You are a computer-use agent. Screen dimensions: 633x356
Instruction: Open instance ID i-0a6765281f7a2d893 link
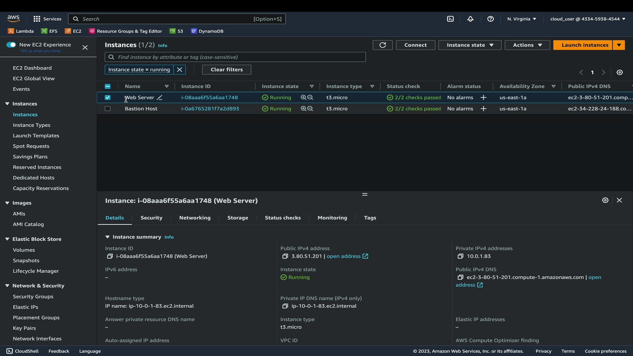210,109
